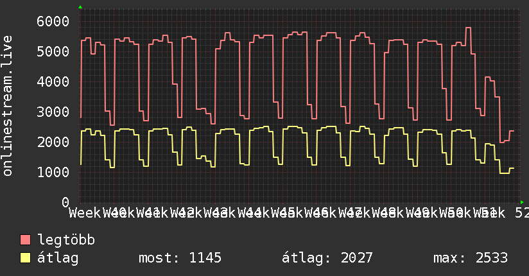Image resolution: width=529 pixels, height=276 pixels.
Task: Click the green arrow ending x-axis
Action: click(x=522, y=202)
